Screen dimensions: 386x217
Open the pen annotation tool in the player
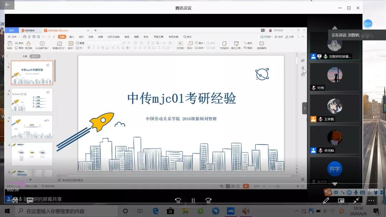[326, 201]
